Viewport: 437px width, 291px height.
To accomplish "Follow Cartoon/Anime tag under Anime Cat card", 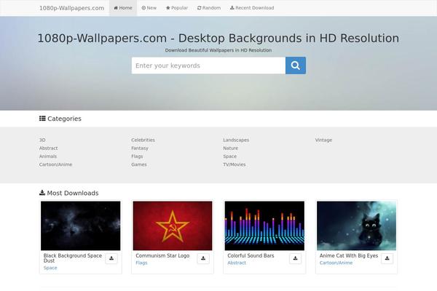I will [336, 263].
